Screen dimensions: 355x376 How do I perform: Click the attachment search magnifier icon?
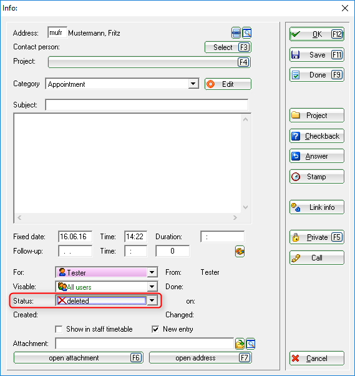[251, 344]
